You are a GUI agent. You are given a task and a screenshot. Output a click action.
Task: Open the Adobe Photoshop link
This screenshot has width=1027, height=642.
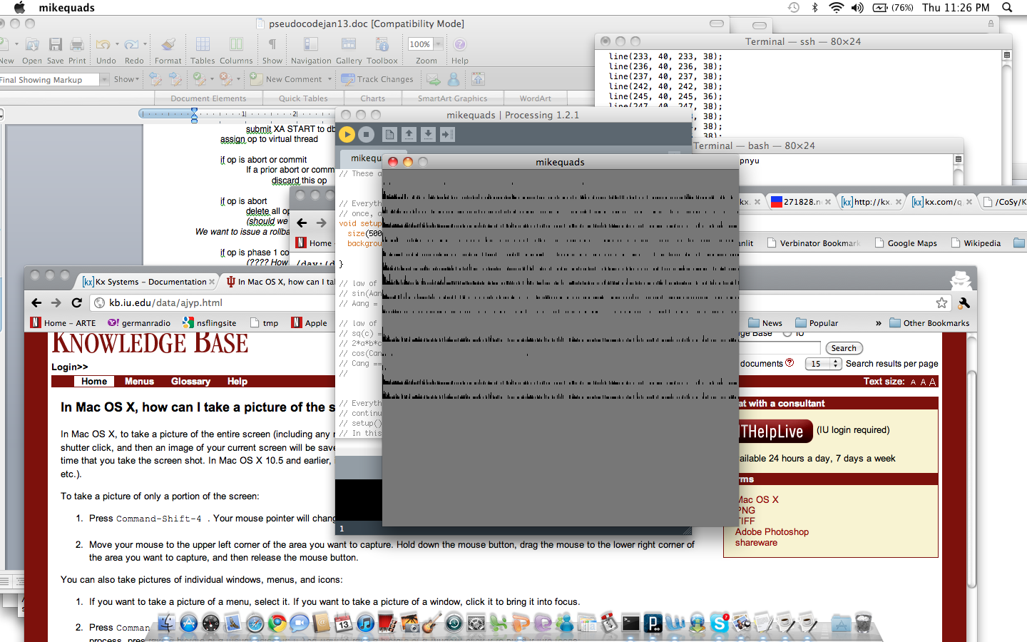[x=772, y=532]
